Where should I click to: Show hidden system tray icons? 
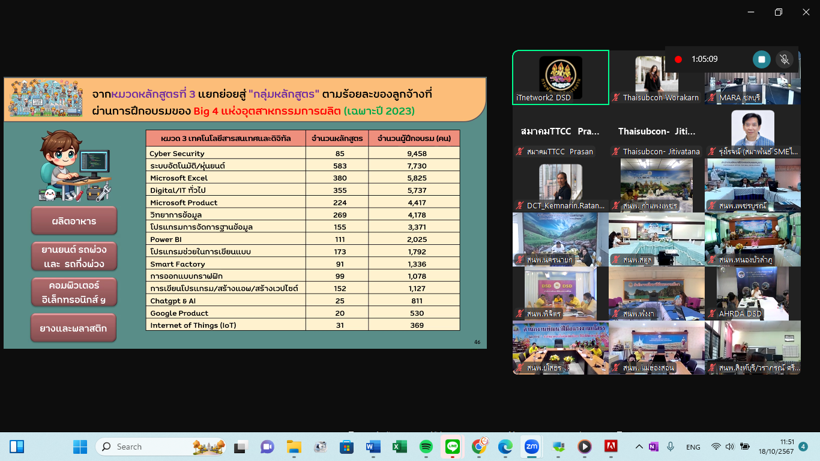pyautogui.click(x=639, y=447)
